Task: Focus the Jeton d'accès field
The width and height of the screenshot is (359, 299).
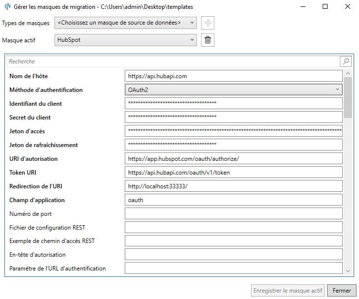Action: click(233, 131)
